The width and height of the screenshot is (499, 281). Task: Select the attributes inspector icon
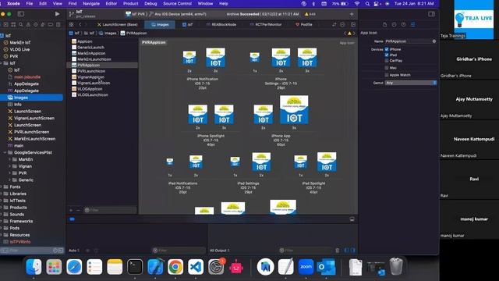click(x=412, y=24)
